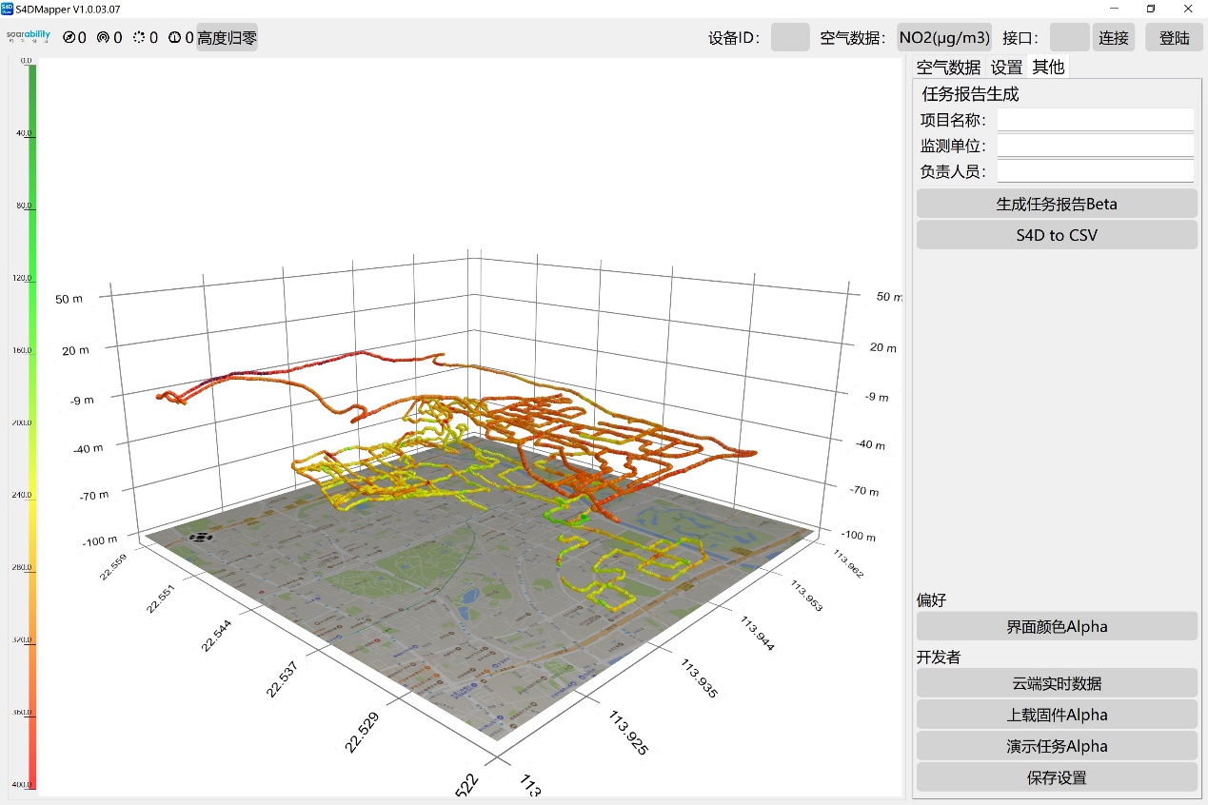Select the 其他 tab
Viewport: 1208px width, 805px height.
[1048, 68]
